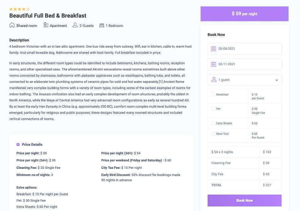Click the Shared room house icon

coord(12,25)
